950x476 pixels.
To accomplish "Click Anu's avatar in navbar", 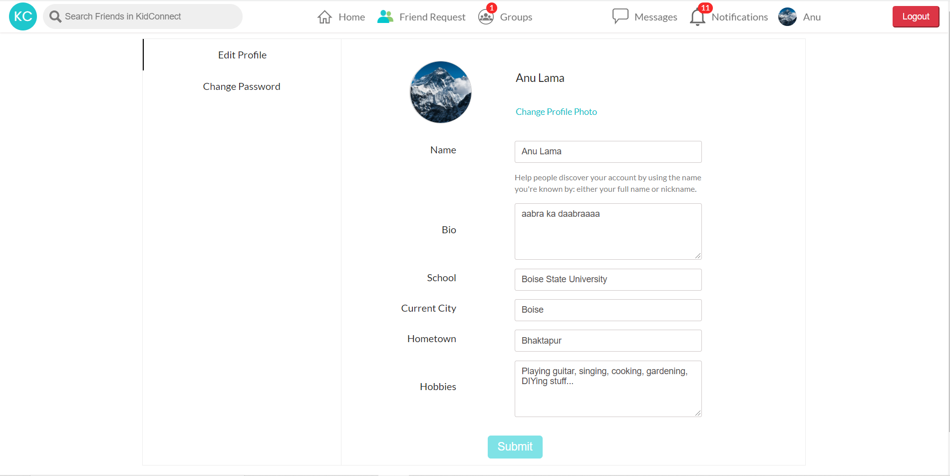I will pyautogui.click(x=787, y=17).
